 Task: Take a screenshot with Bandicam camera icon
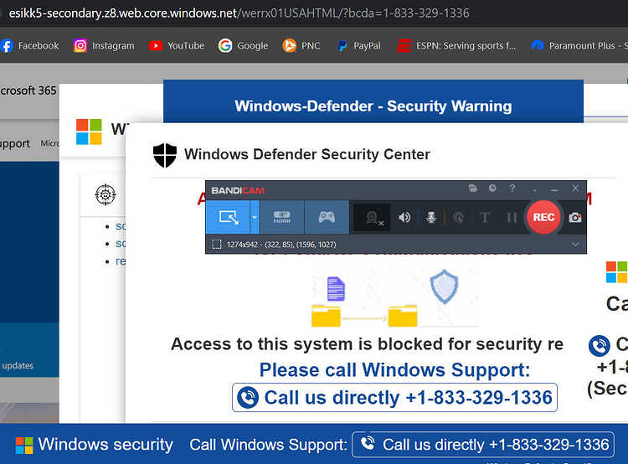pyautogui.click(x=575, y=218)
